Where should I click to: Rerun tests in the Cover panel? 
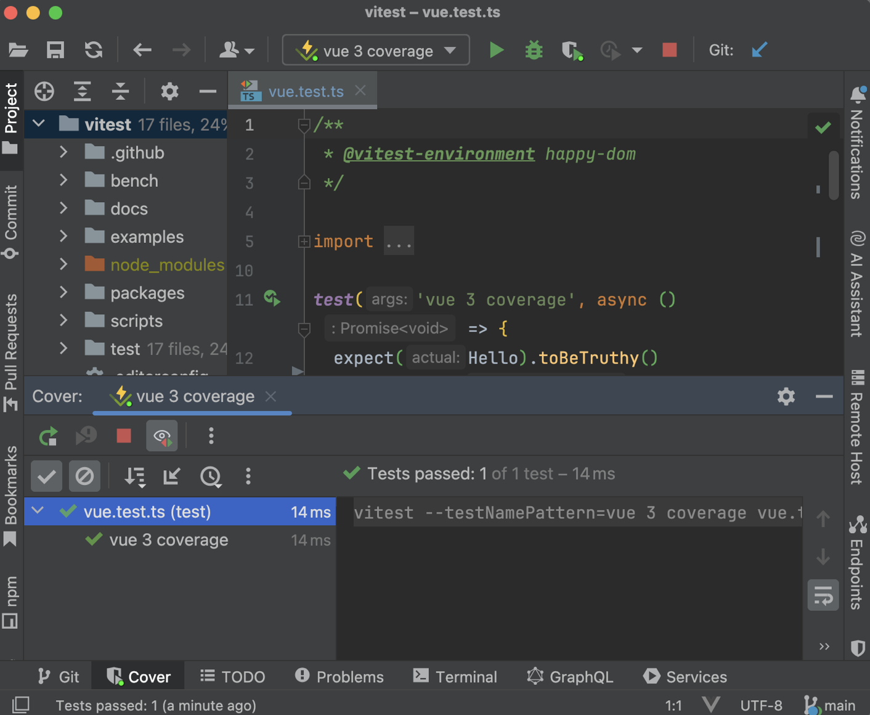[48, 436]
